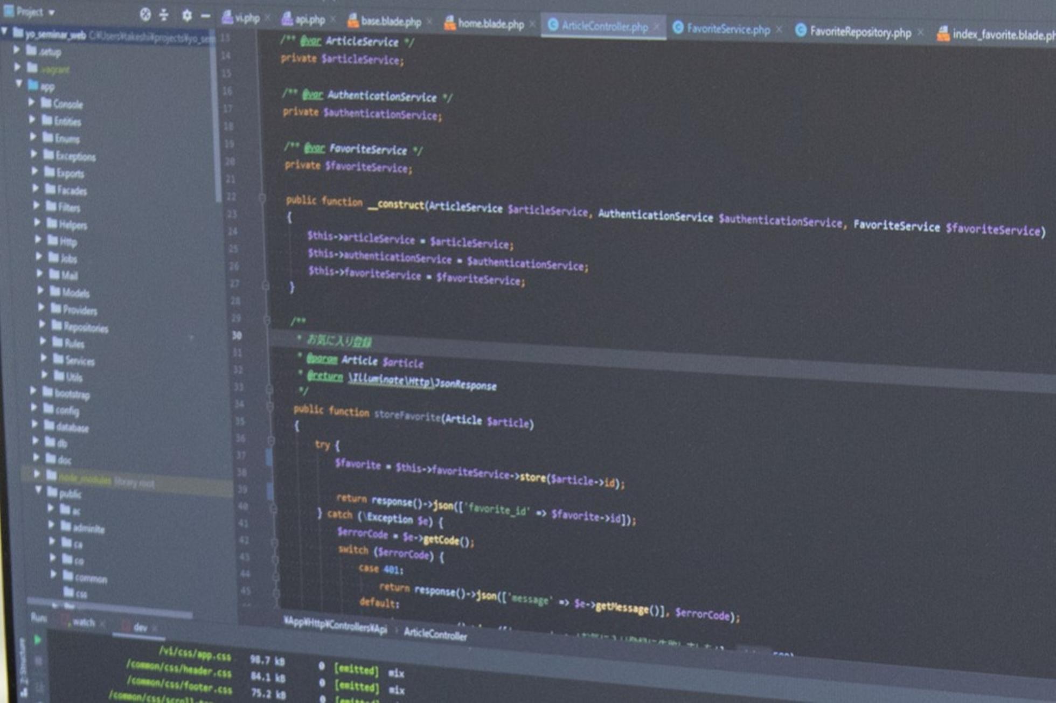The height and width of the screenshot is (703, 1056).
Task: Collapse the public folder
Action: (39, 490)
